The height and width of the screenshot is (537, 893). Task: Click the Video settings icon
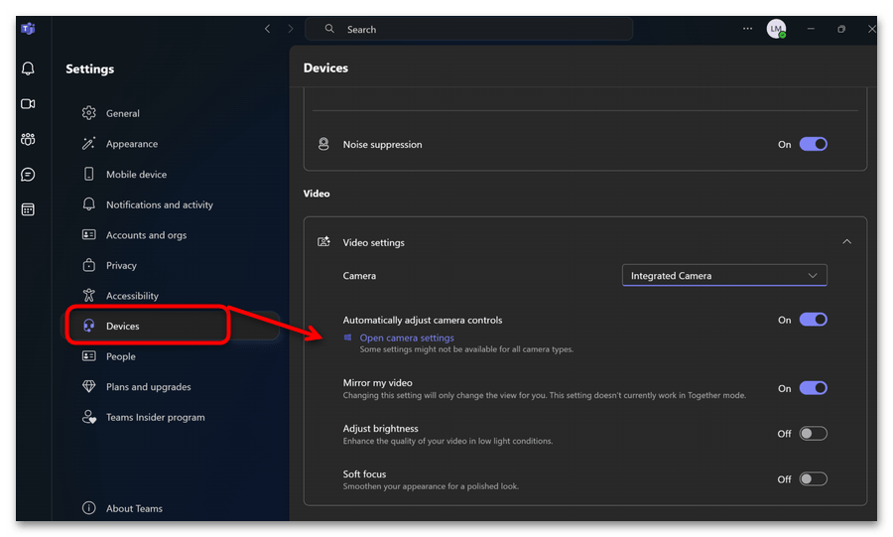pos(323,242)
